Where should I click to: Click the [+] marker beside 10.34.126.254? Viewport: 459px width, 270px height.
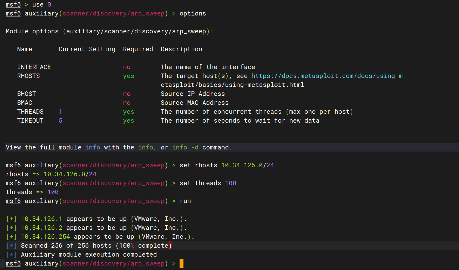pyautogui.click(x=11, y=237)
